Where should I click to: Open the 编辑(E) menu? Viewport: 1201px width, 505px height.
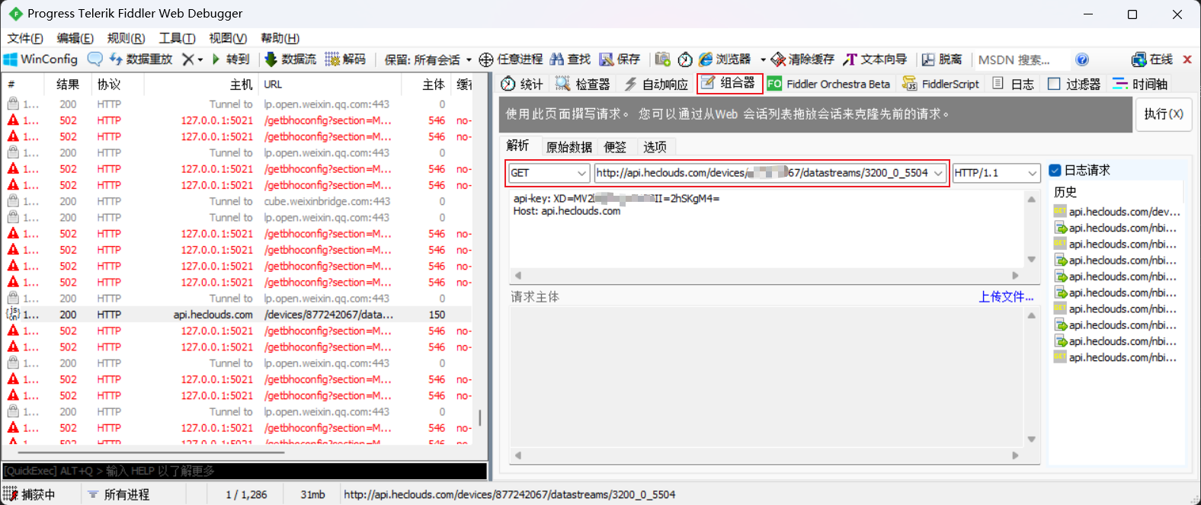tap(75, 38)
